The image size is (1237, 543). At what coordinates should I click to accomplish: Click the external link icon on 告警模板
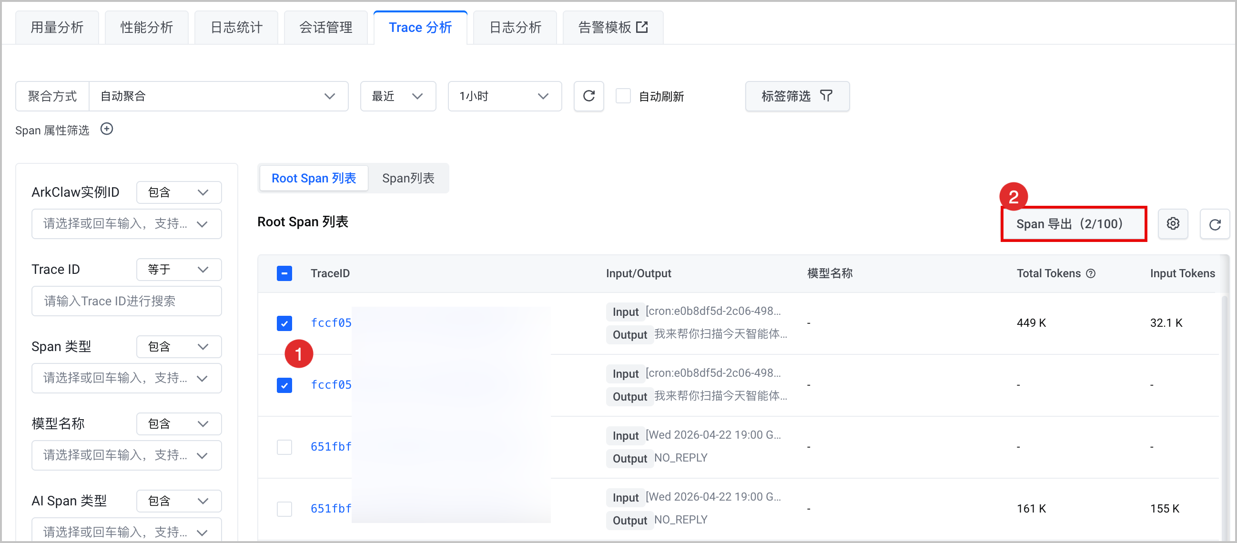tap(642, 27)
